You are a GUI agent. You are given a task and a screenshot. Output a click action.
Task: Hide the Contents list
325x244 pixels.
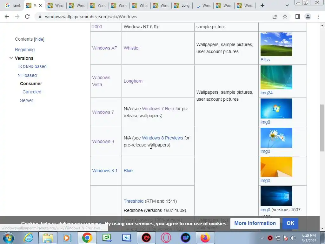39,39
